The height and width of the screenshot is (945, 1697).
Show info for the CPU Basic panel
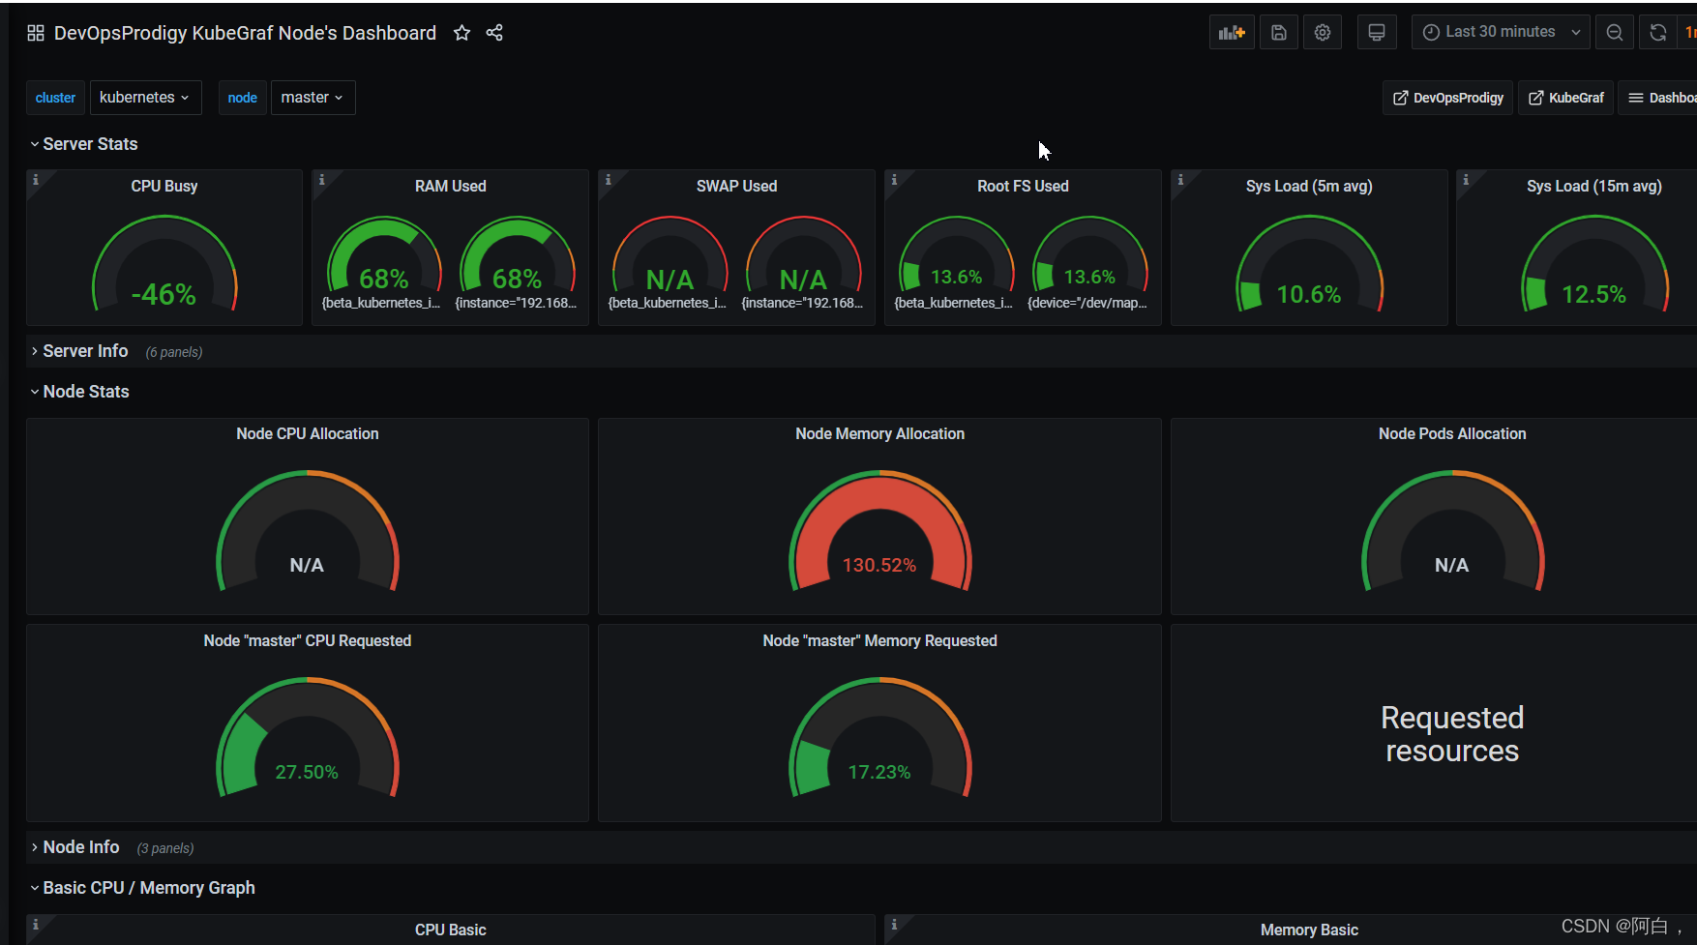pos(36,925)
